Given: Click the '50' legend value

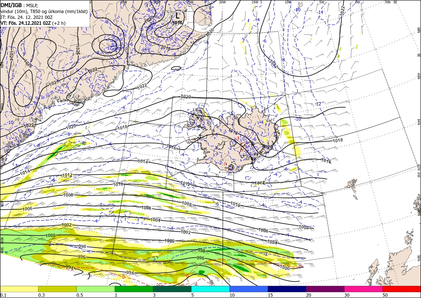Looking at the screenshot, I should pyautogui.click(x=385, y=295).
